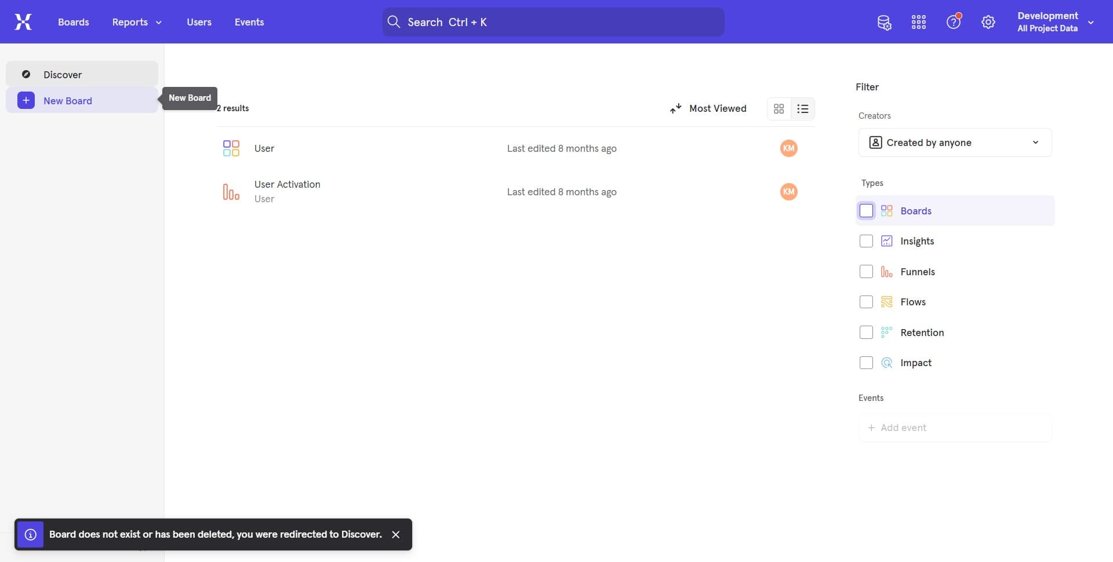Open the Created by anyone dropdown
This screenshot has height=562, width=1113.
tap(955, 142)
